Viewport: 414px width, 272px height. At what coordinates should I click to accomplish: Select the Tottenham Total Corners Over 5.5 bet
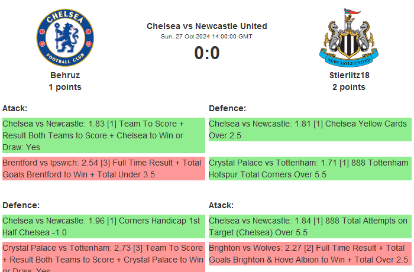[309, 169]
